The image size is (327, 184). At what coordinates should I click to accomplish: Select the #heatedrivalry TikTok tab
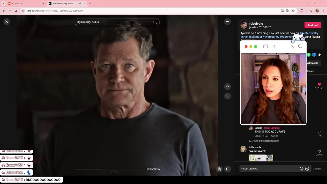pyautogui.click(x=63, y=4)
